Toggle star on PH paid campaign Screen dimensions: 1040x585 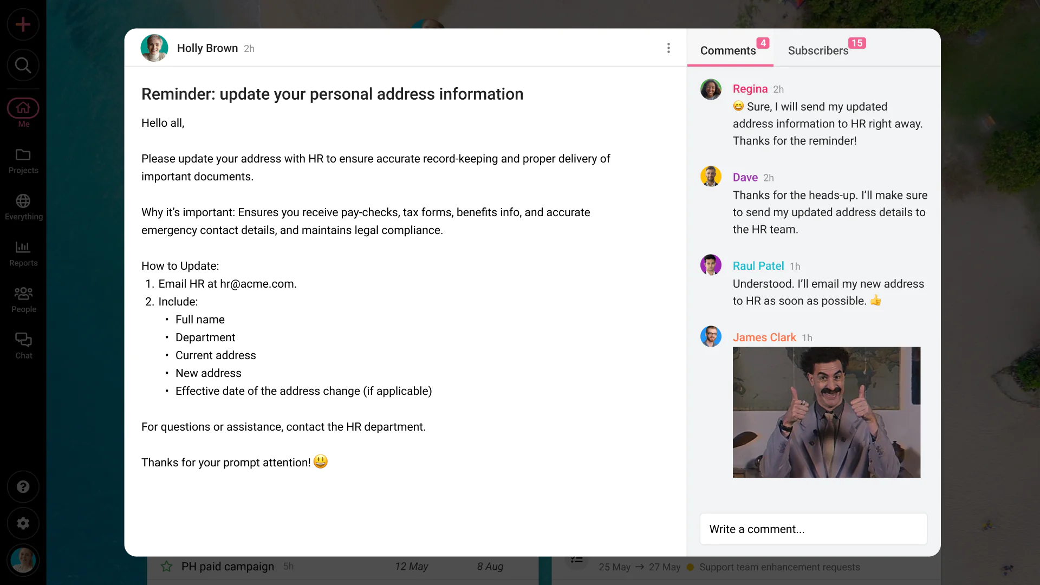point(166,567)
